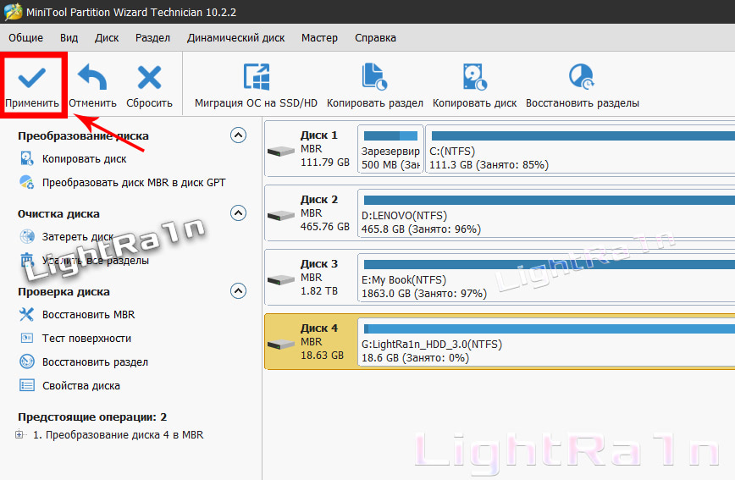Launch Миграция ОС на SSD/HD wizard icon
Image resolution: width=735 pixels, height=480 pixels.
(x=257, y=76)
